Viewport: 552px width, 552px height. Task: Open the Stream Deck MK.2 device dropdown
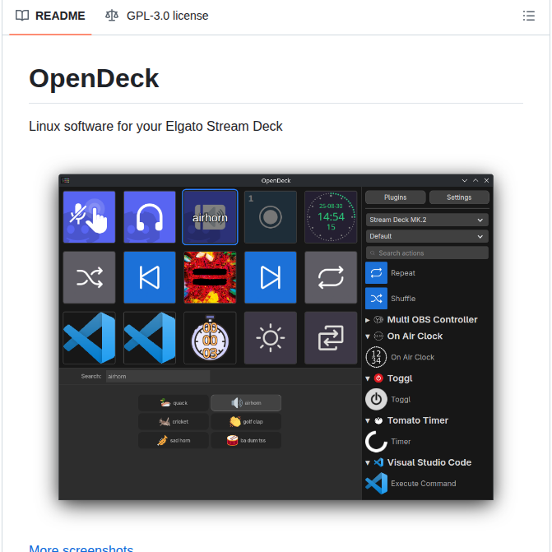point(427,220)
